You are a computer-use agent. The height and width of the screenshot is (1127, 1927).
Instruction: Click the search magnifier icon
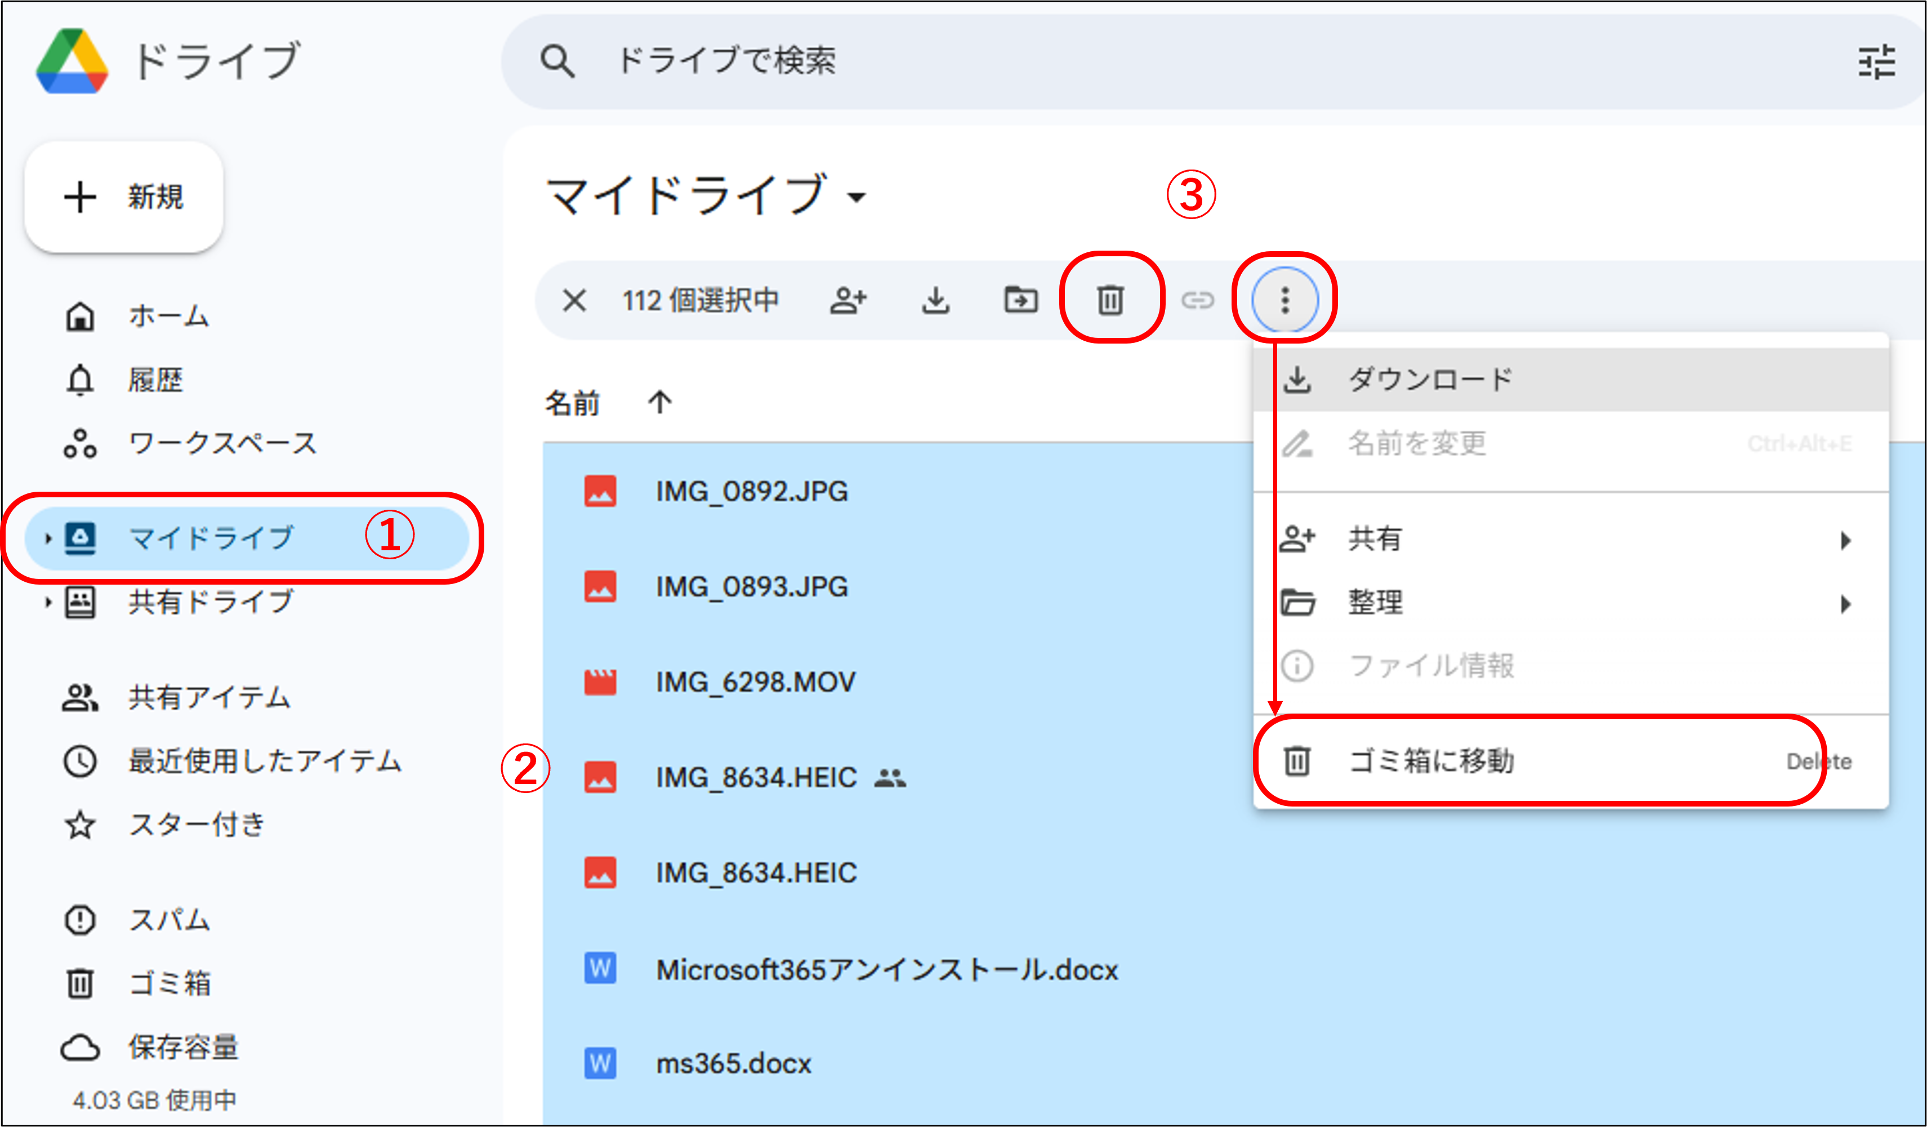[557, 61]
